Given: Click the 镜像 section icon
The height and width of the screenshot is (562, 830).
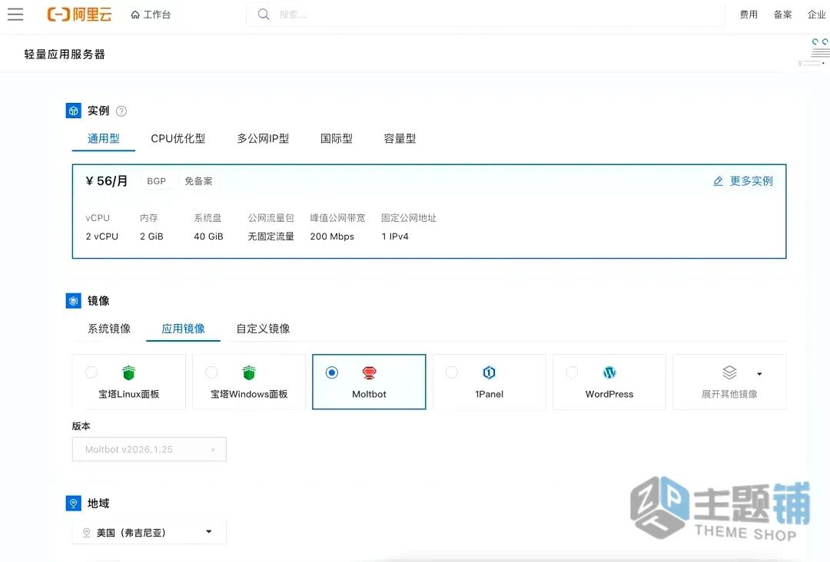Looking at the screenshot, I should coord(74,301).
